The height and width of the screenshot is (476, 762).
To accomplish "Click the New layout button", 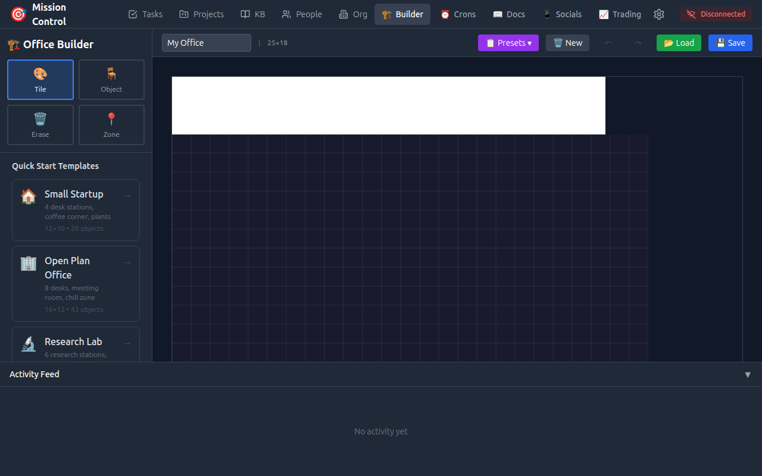I will coord(567,43).
